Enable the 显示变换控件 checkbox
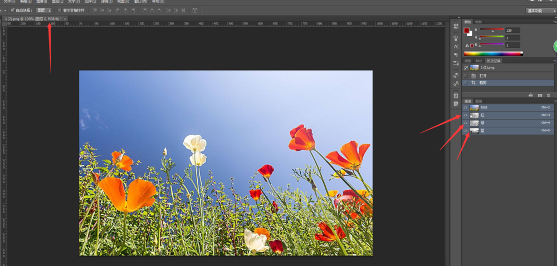557x266 pixels. [x=60, y=10]
